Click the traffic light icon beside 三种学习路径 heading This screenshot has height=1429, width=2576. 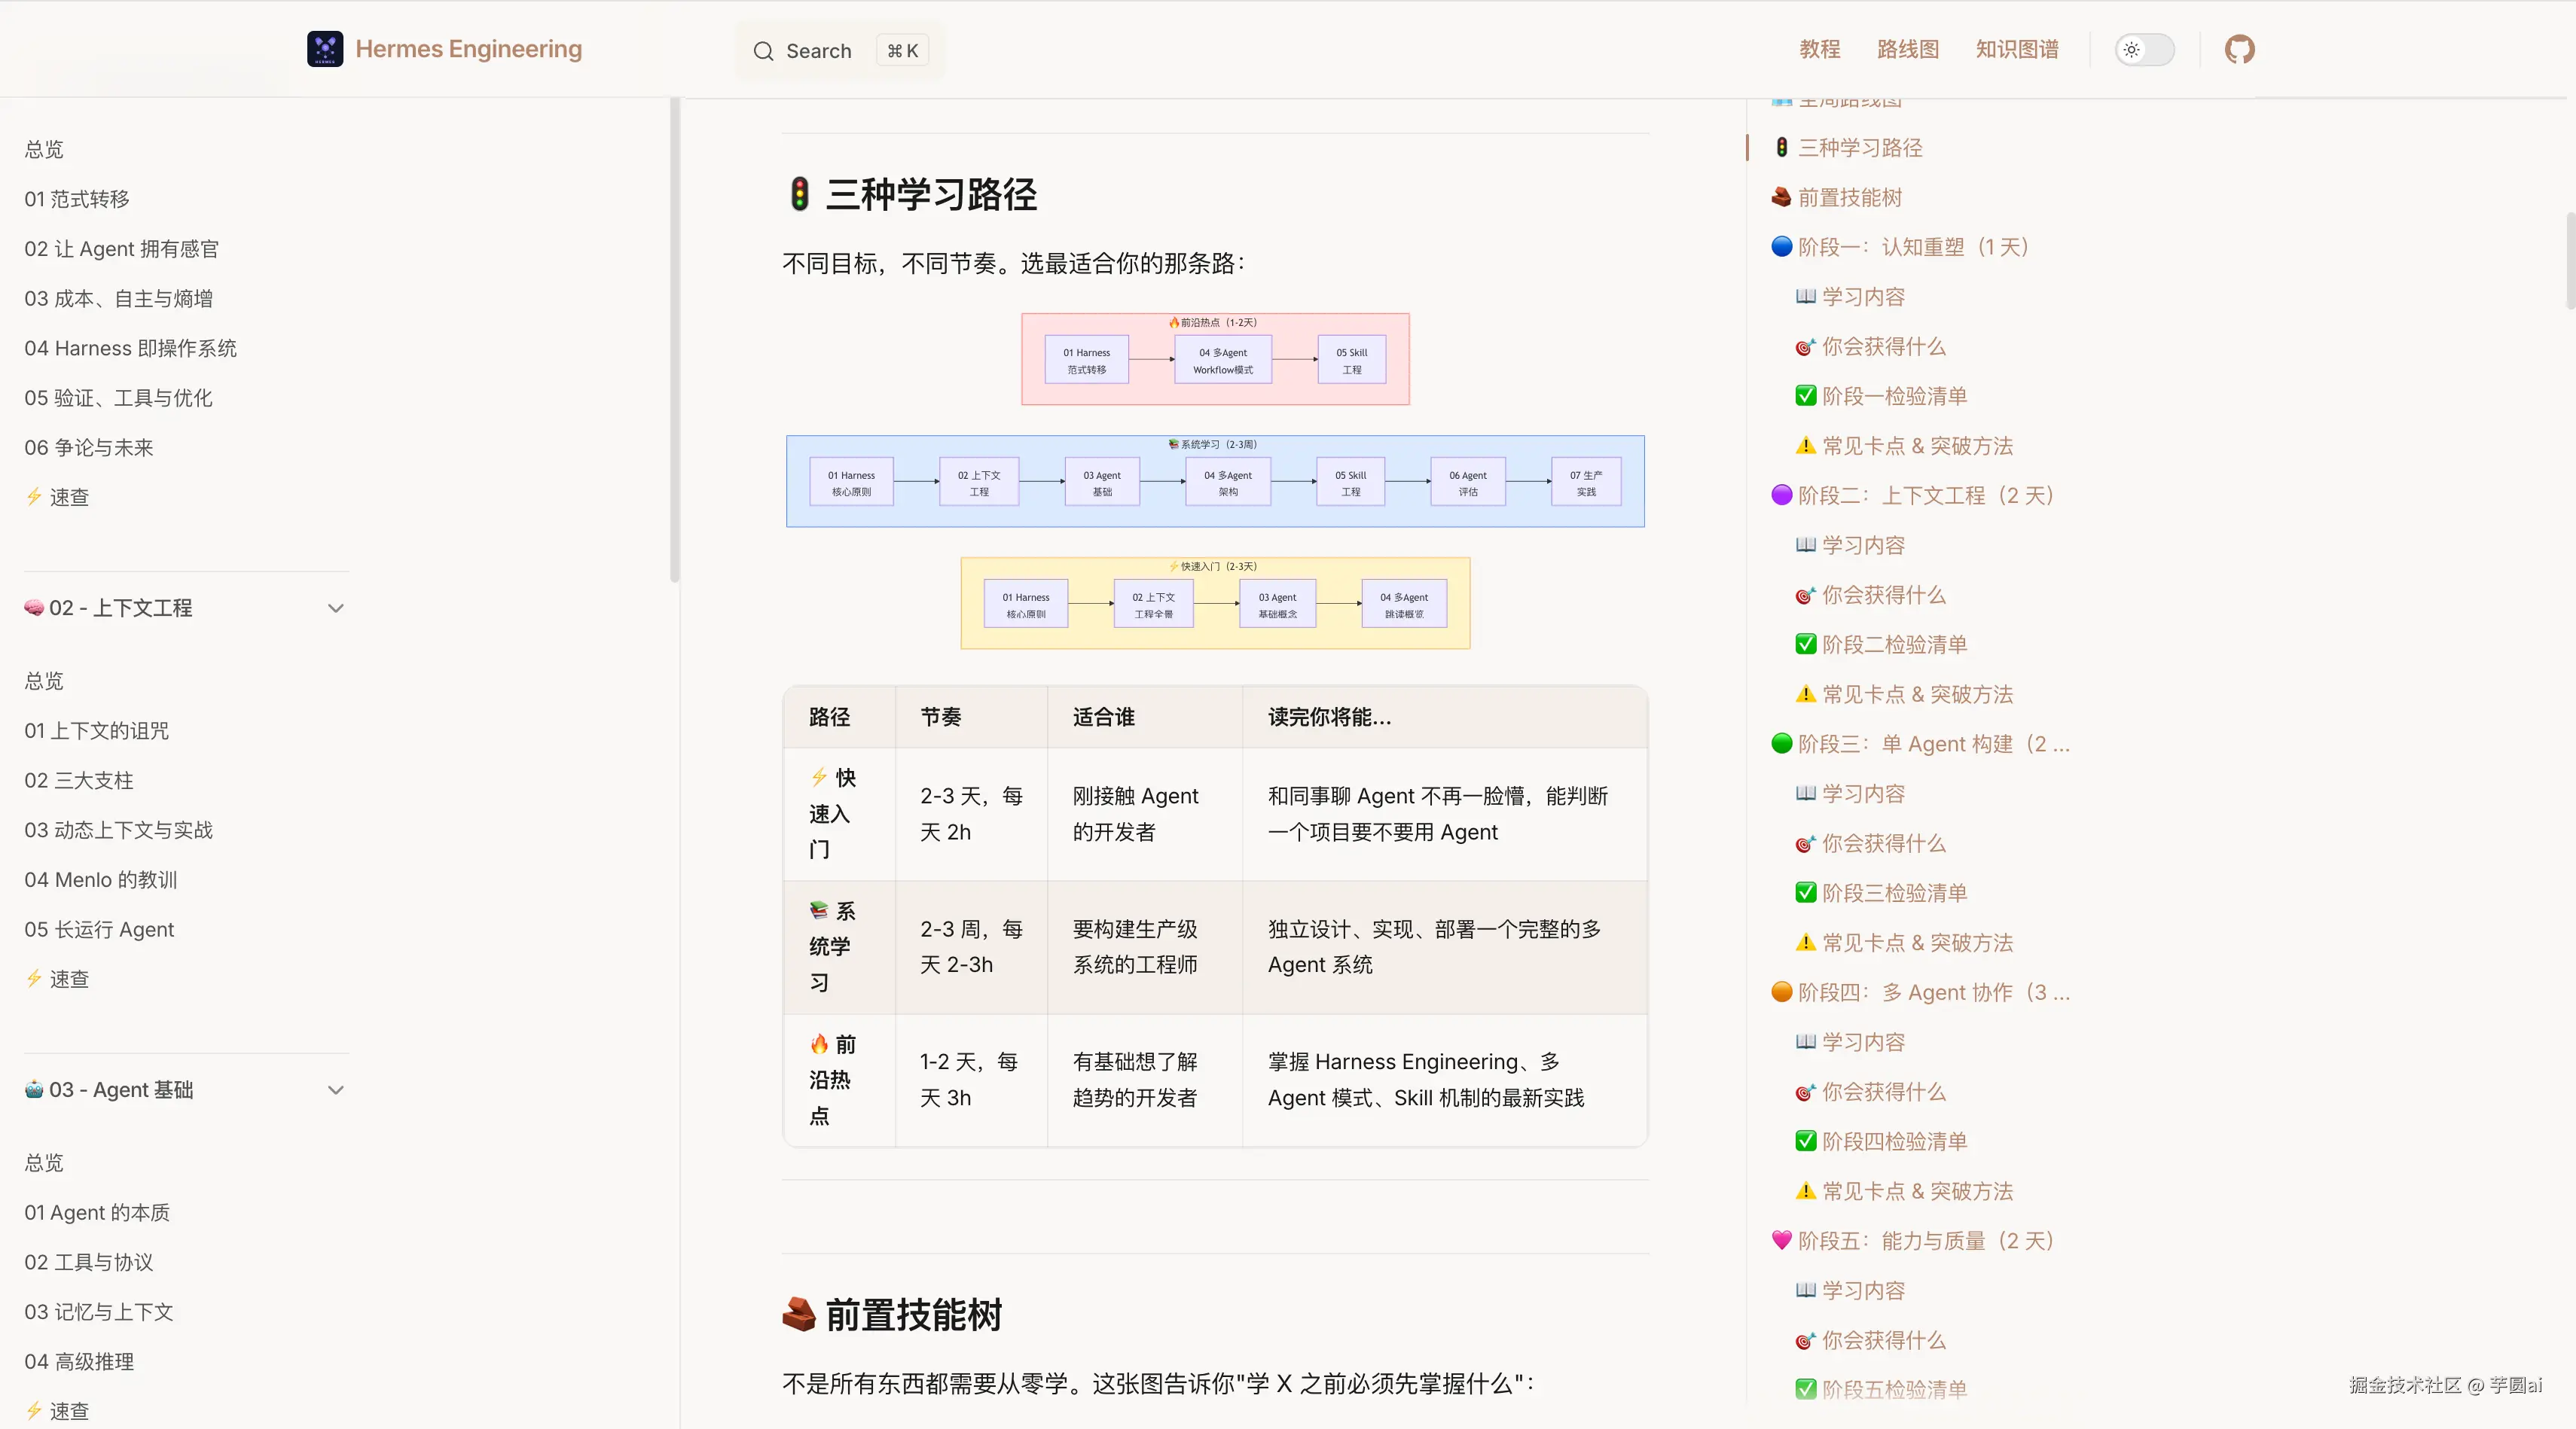(799, 193)
